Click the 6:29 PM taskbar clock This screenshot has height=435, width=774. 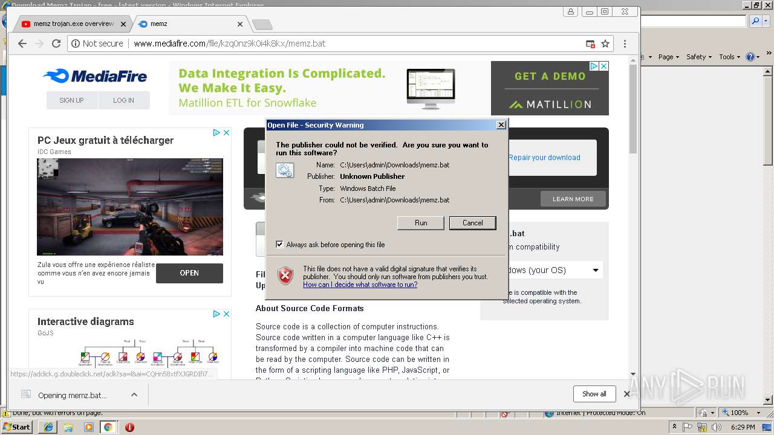[744, 427]
